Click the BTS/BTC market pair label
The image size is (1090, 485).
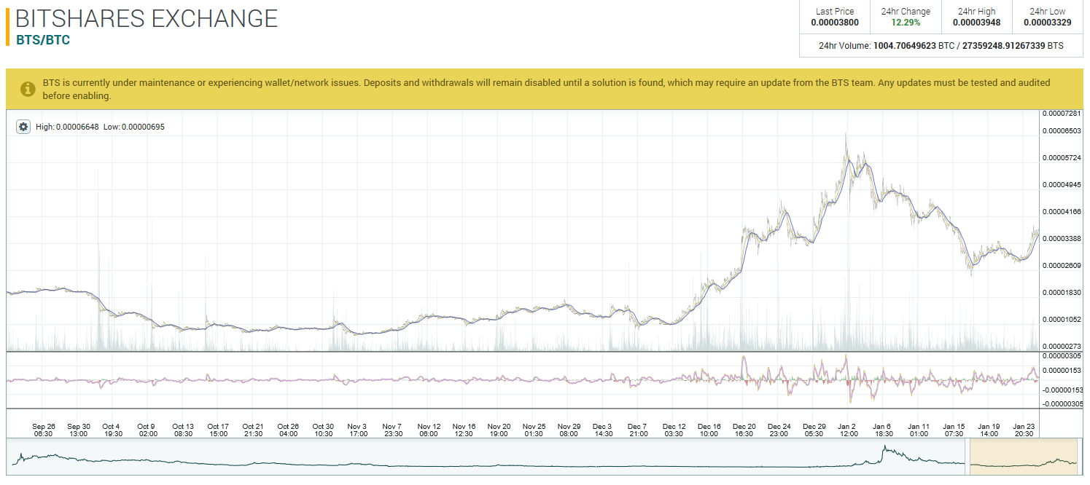coord(43,40)
